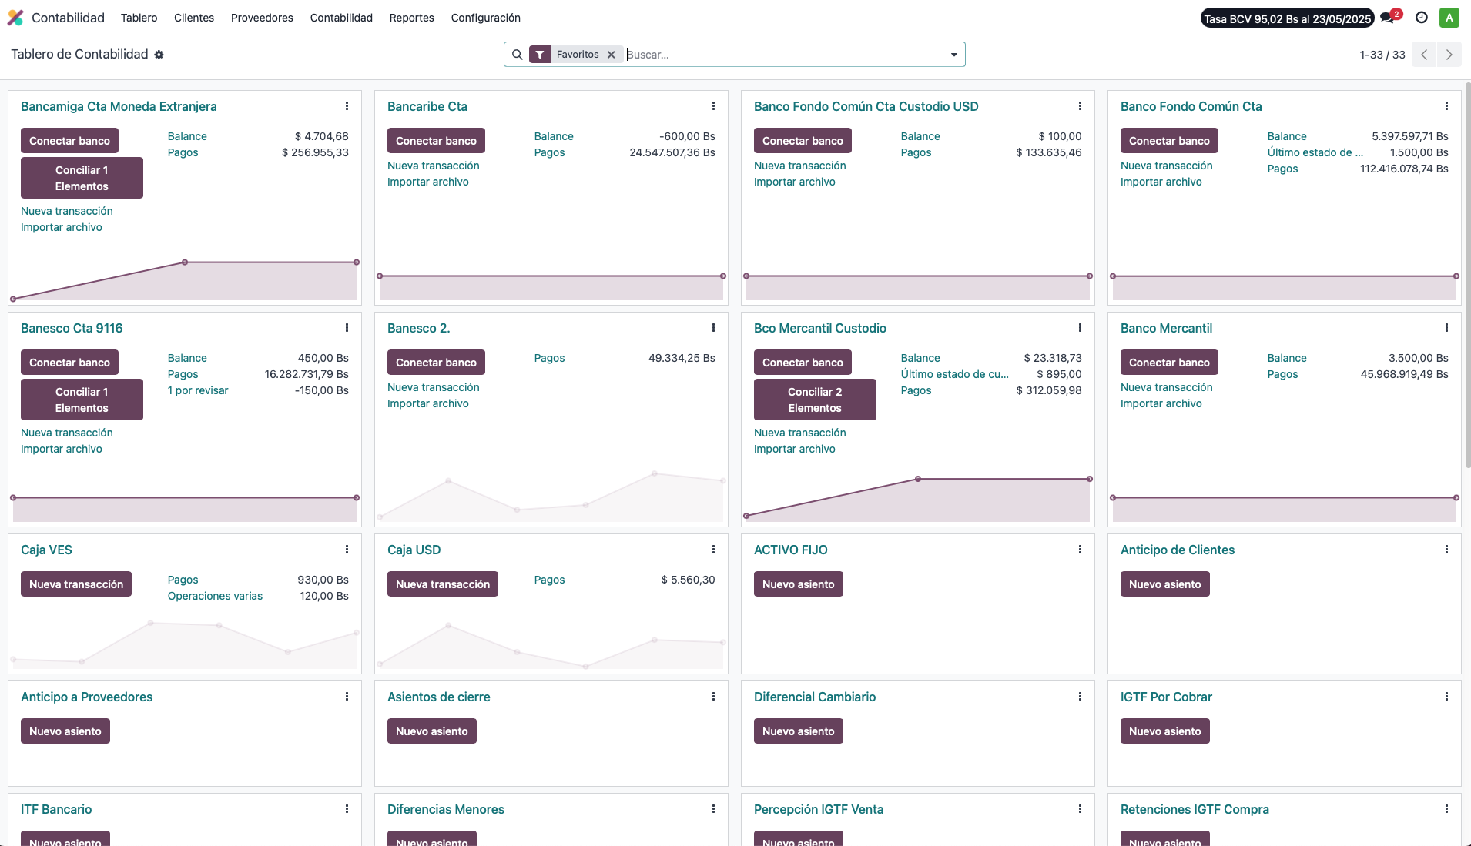Click Conectar banco on Bancaribe Cta
The height and width of the screenshot is (846, 1471).
[436, 141]
